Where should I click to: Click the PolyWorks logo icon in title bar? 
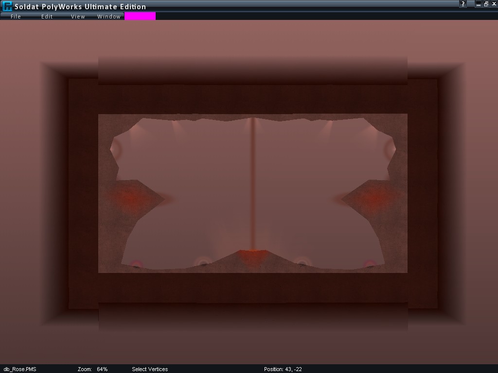(x=7, y=6)
